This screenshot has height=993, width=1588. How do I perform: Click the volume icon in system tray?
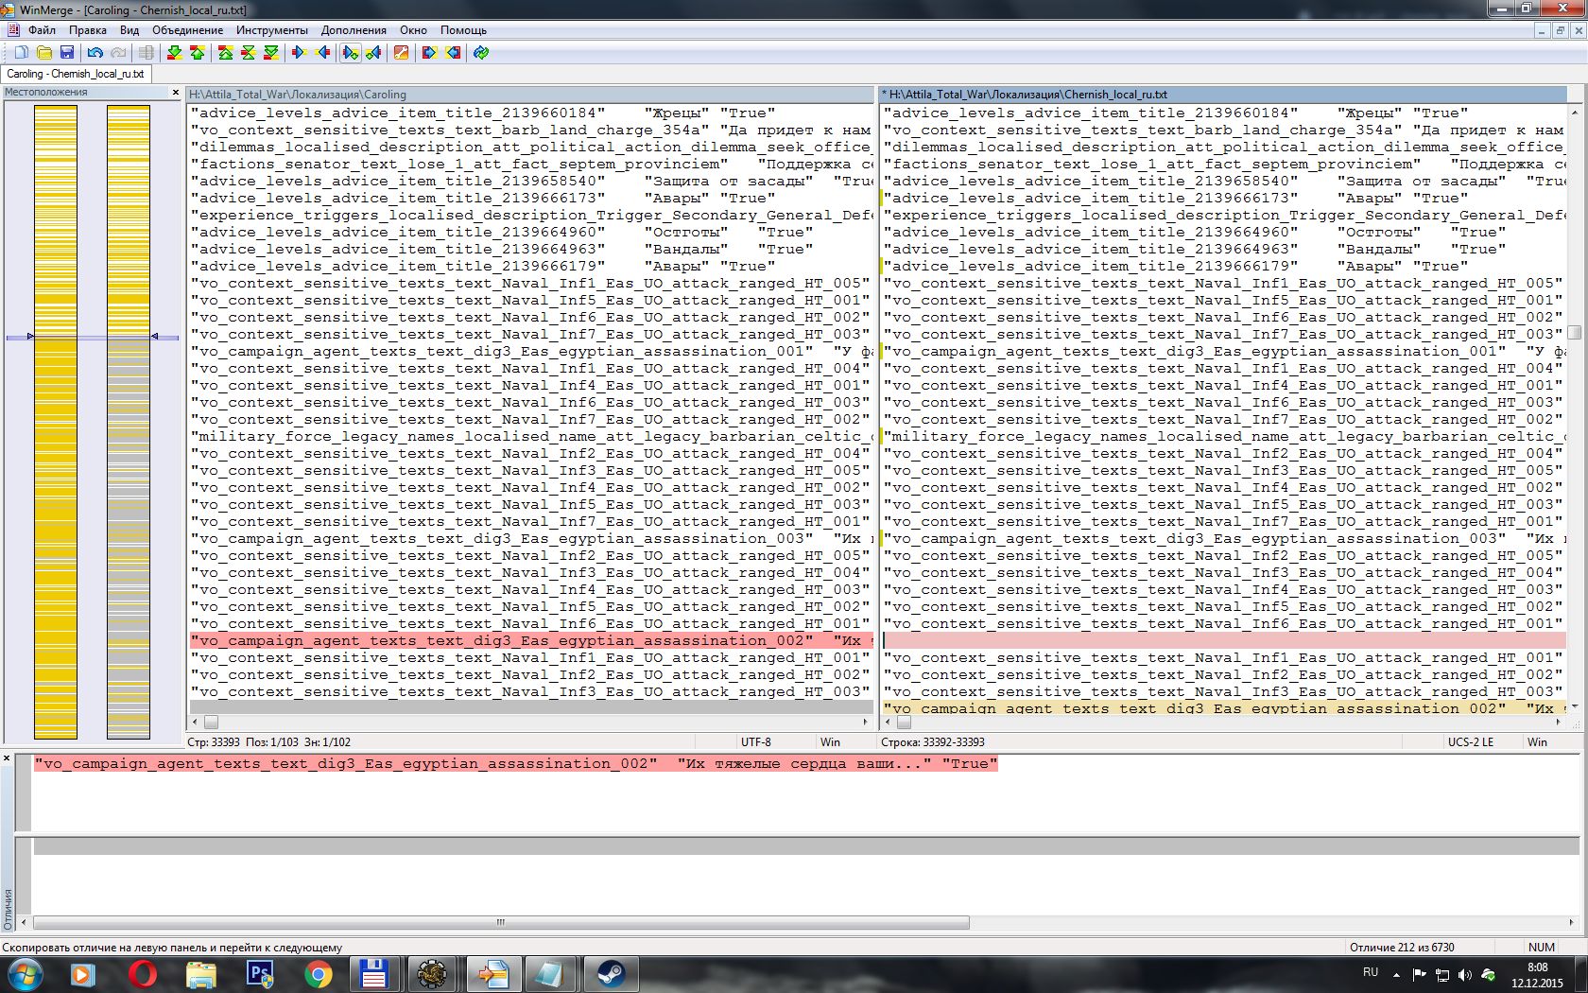click(x=1465, y=974)
